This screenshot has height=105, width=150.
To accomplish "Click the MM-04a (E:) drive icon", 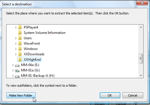I will click(x=17, y=65).
